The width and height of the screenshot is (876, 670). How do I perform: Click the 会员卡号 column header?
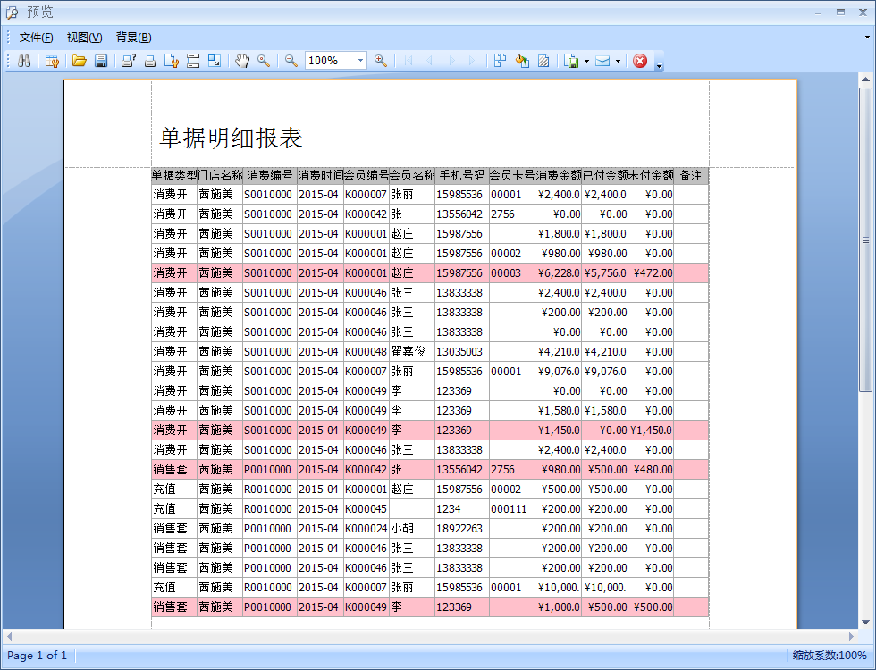(511, 175)
